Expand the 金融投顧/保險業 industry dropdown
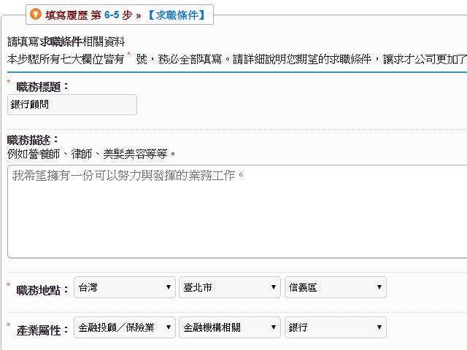Image resolution: width=467 pixels, height=350 pixels. [x=125, y=328]
